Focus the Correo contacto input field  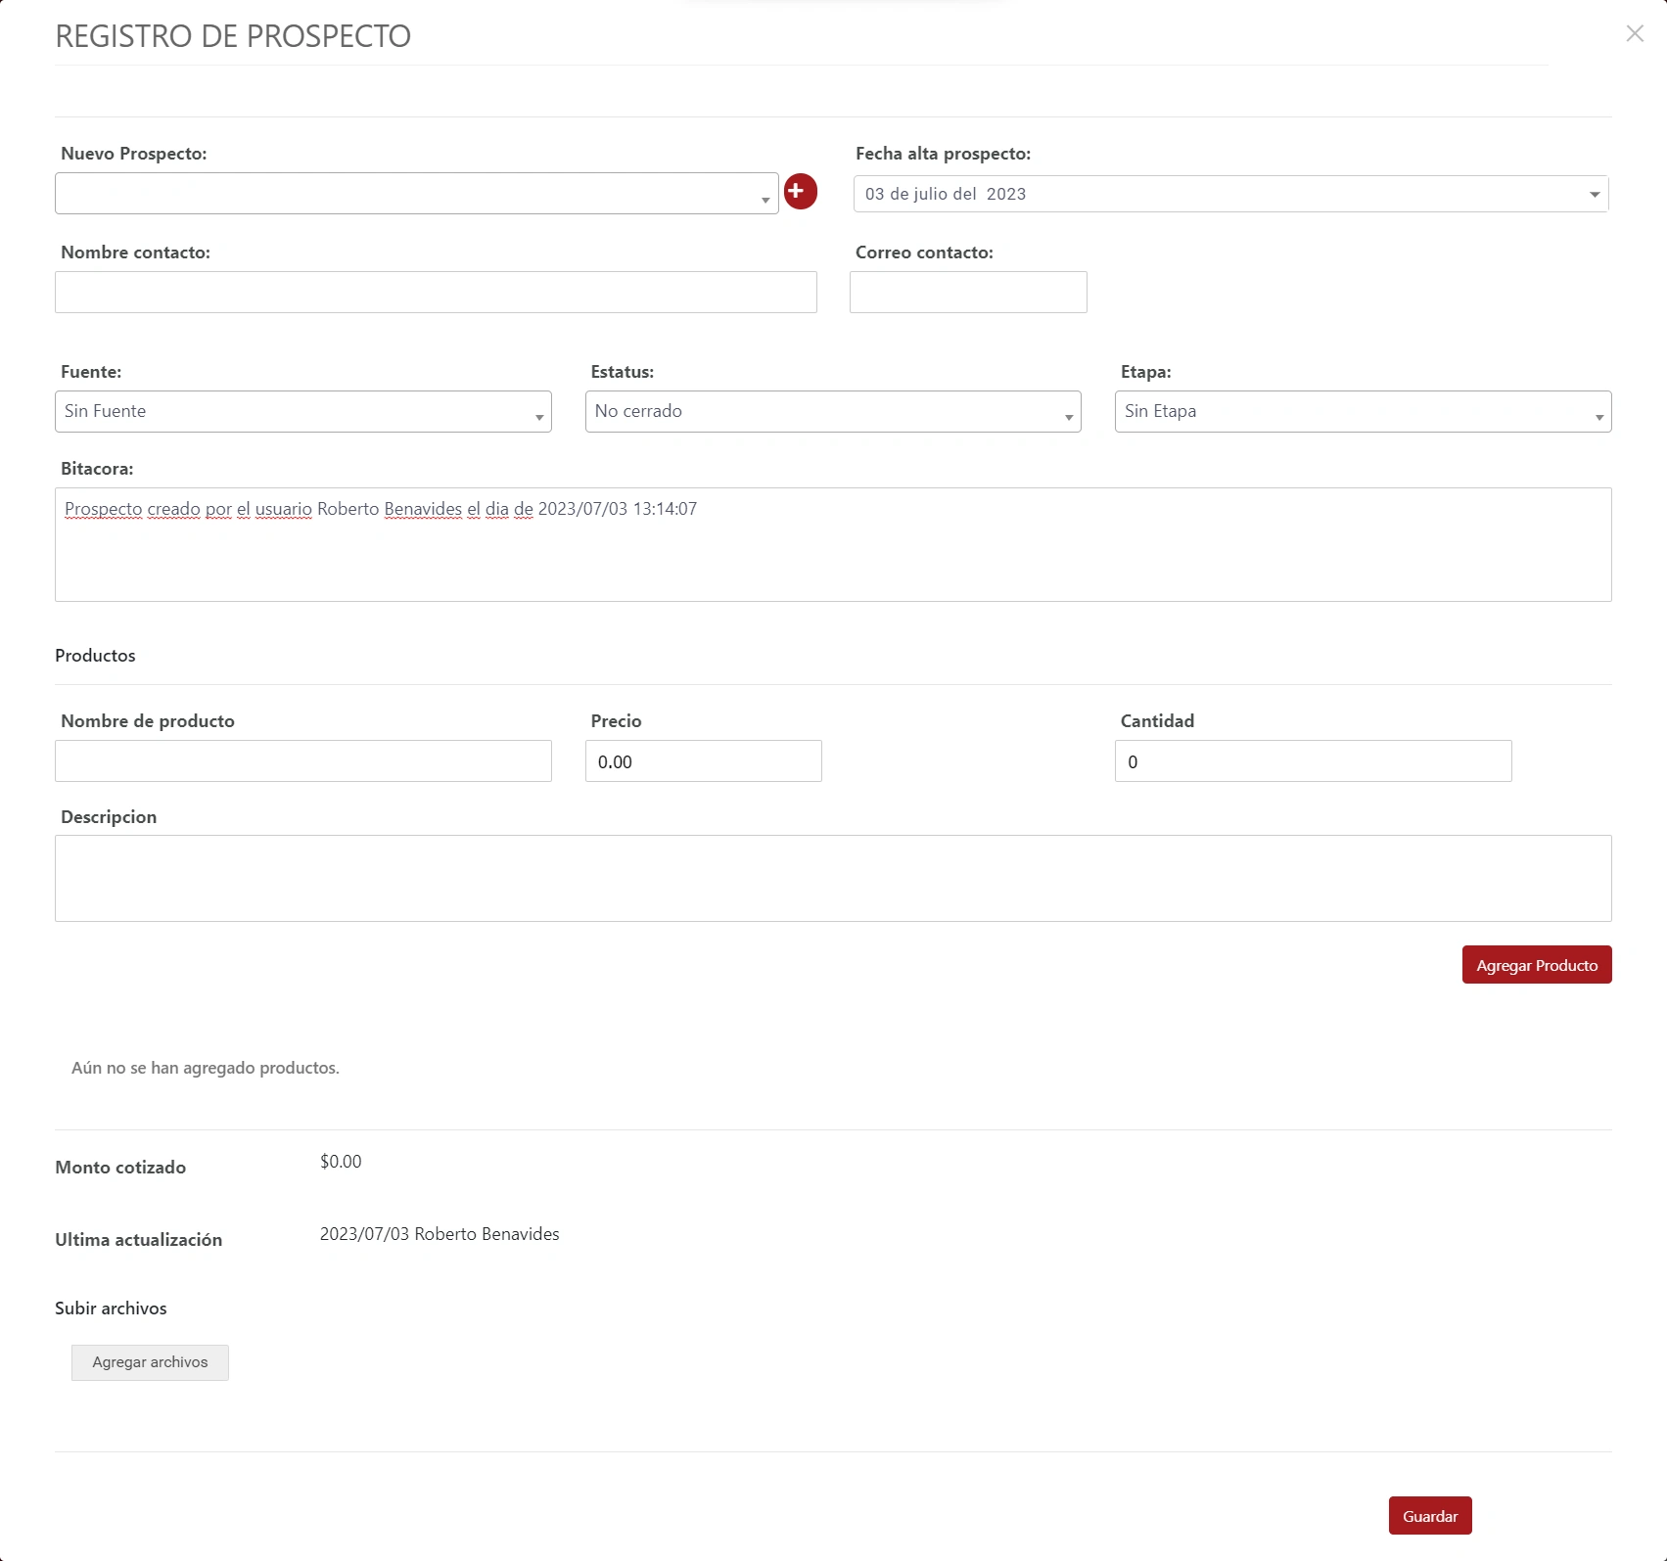968,293
